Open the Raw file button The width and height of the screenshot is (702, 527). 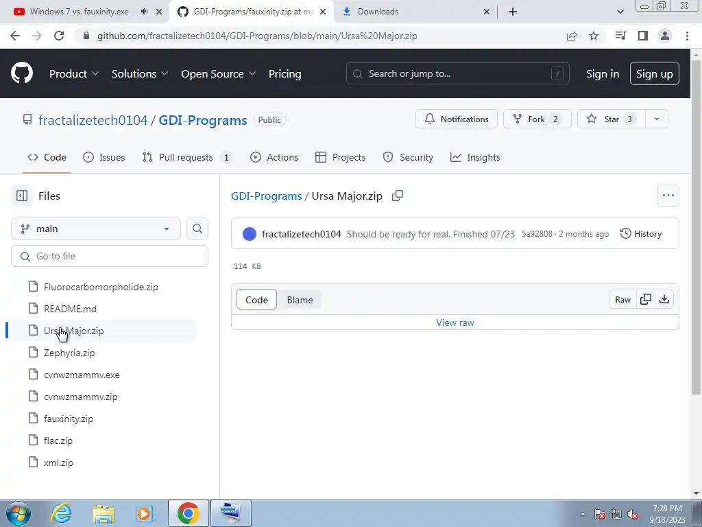(622, 299)
